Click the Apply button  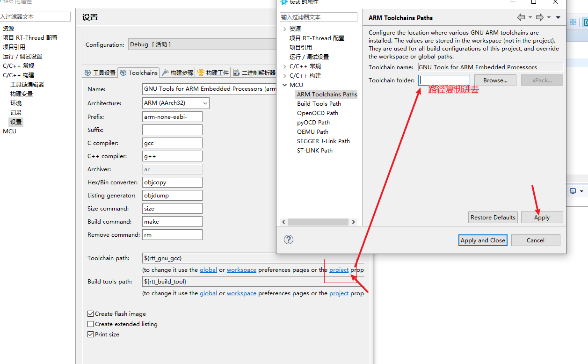tap(542, 217)
